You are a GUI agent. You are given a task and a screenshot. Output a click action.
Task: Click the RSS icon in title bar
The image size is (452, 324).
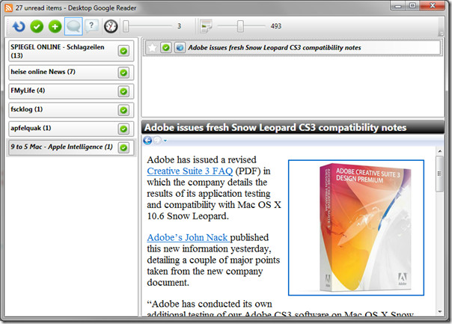tap(9, 7)
